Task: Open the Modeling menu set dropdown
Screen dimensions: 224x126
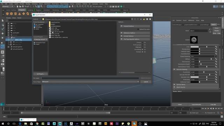Action: 8,6
